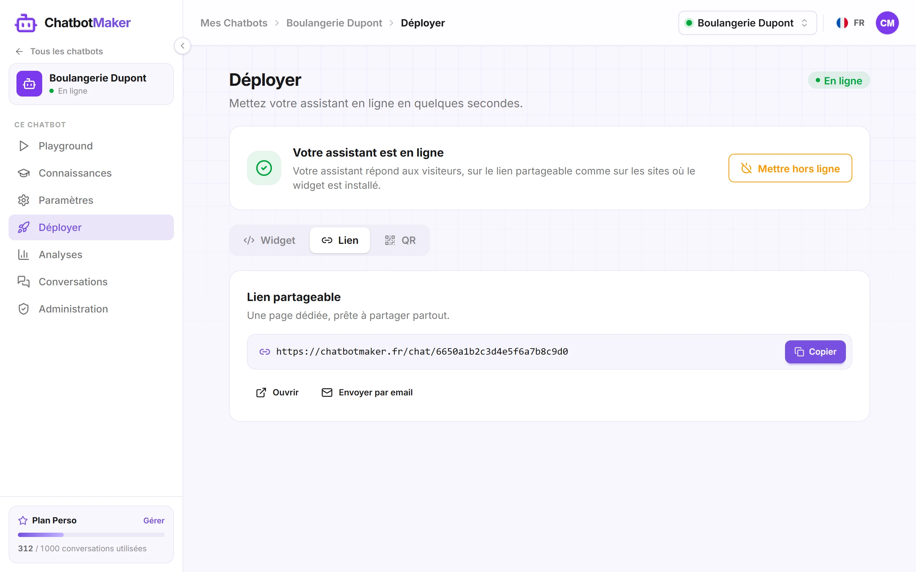Click the Connaissances graduation cap icon
The width and height of the screenshot is (916, 572).
(24, 173)
